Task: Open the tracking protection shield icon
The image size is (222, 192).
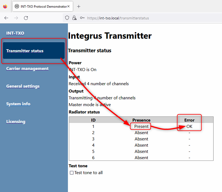Action: pyautogui.click(x=67, y=18)
